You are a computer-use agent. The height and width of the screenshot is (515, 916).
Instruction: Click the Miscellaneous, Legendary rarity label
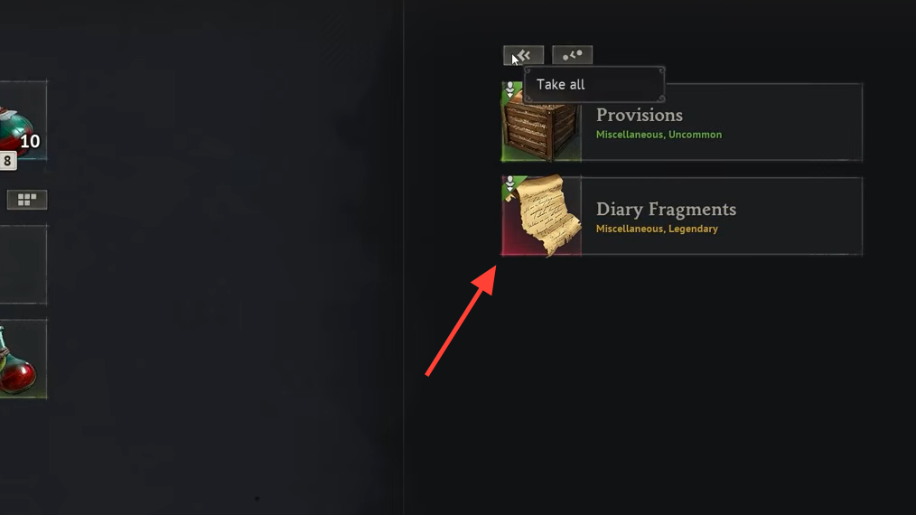pos(657,229)
